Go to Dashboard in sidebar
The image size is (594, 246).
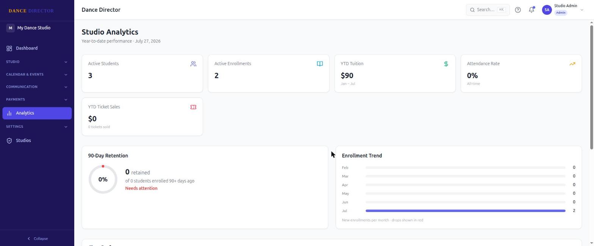37,48
